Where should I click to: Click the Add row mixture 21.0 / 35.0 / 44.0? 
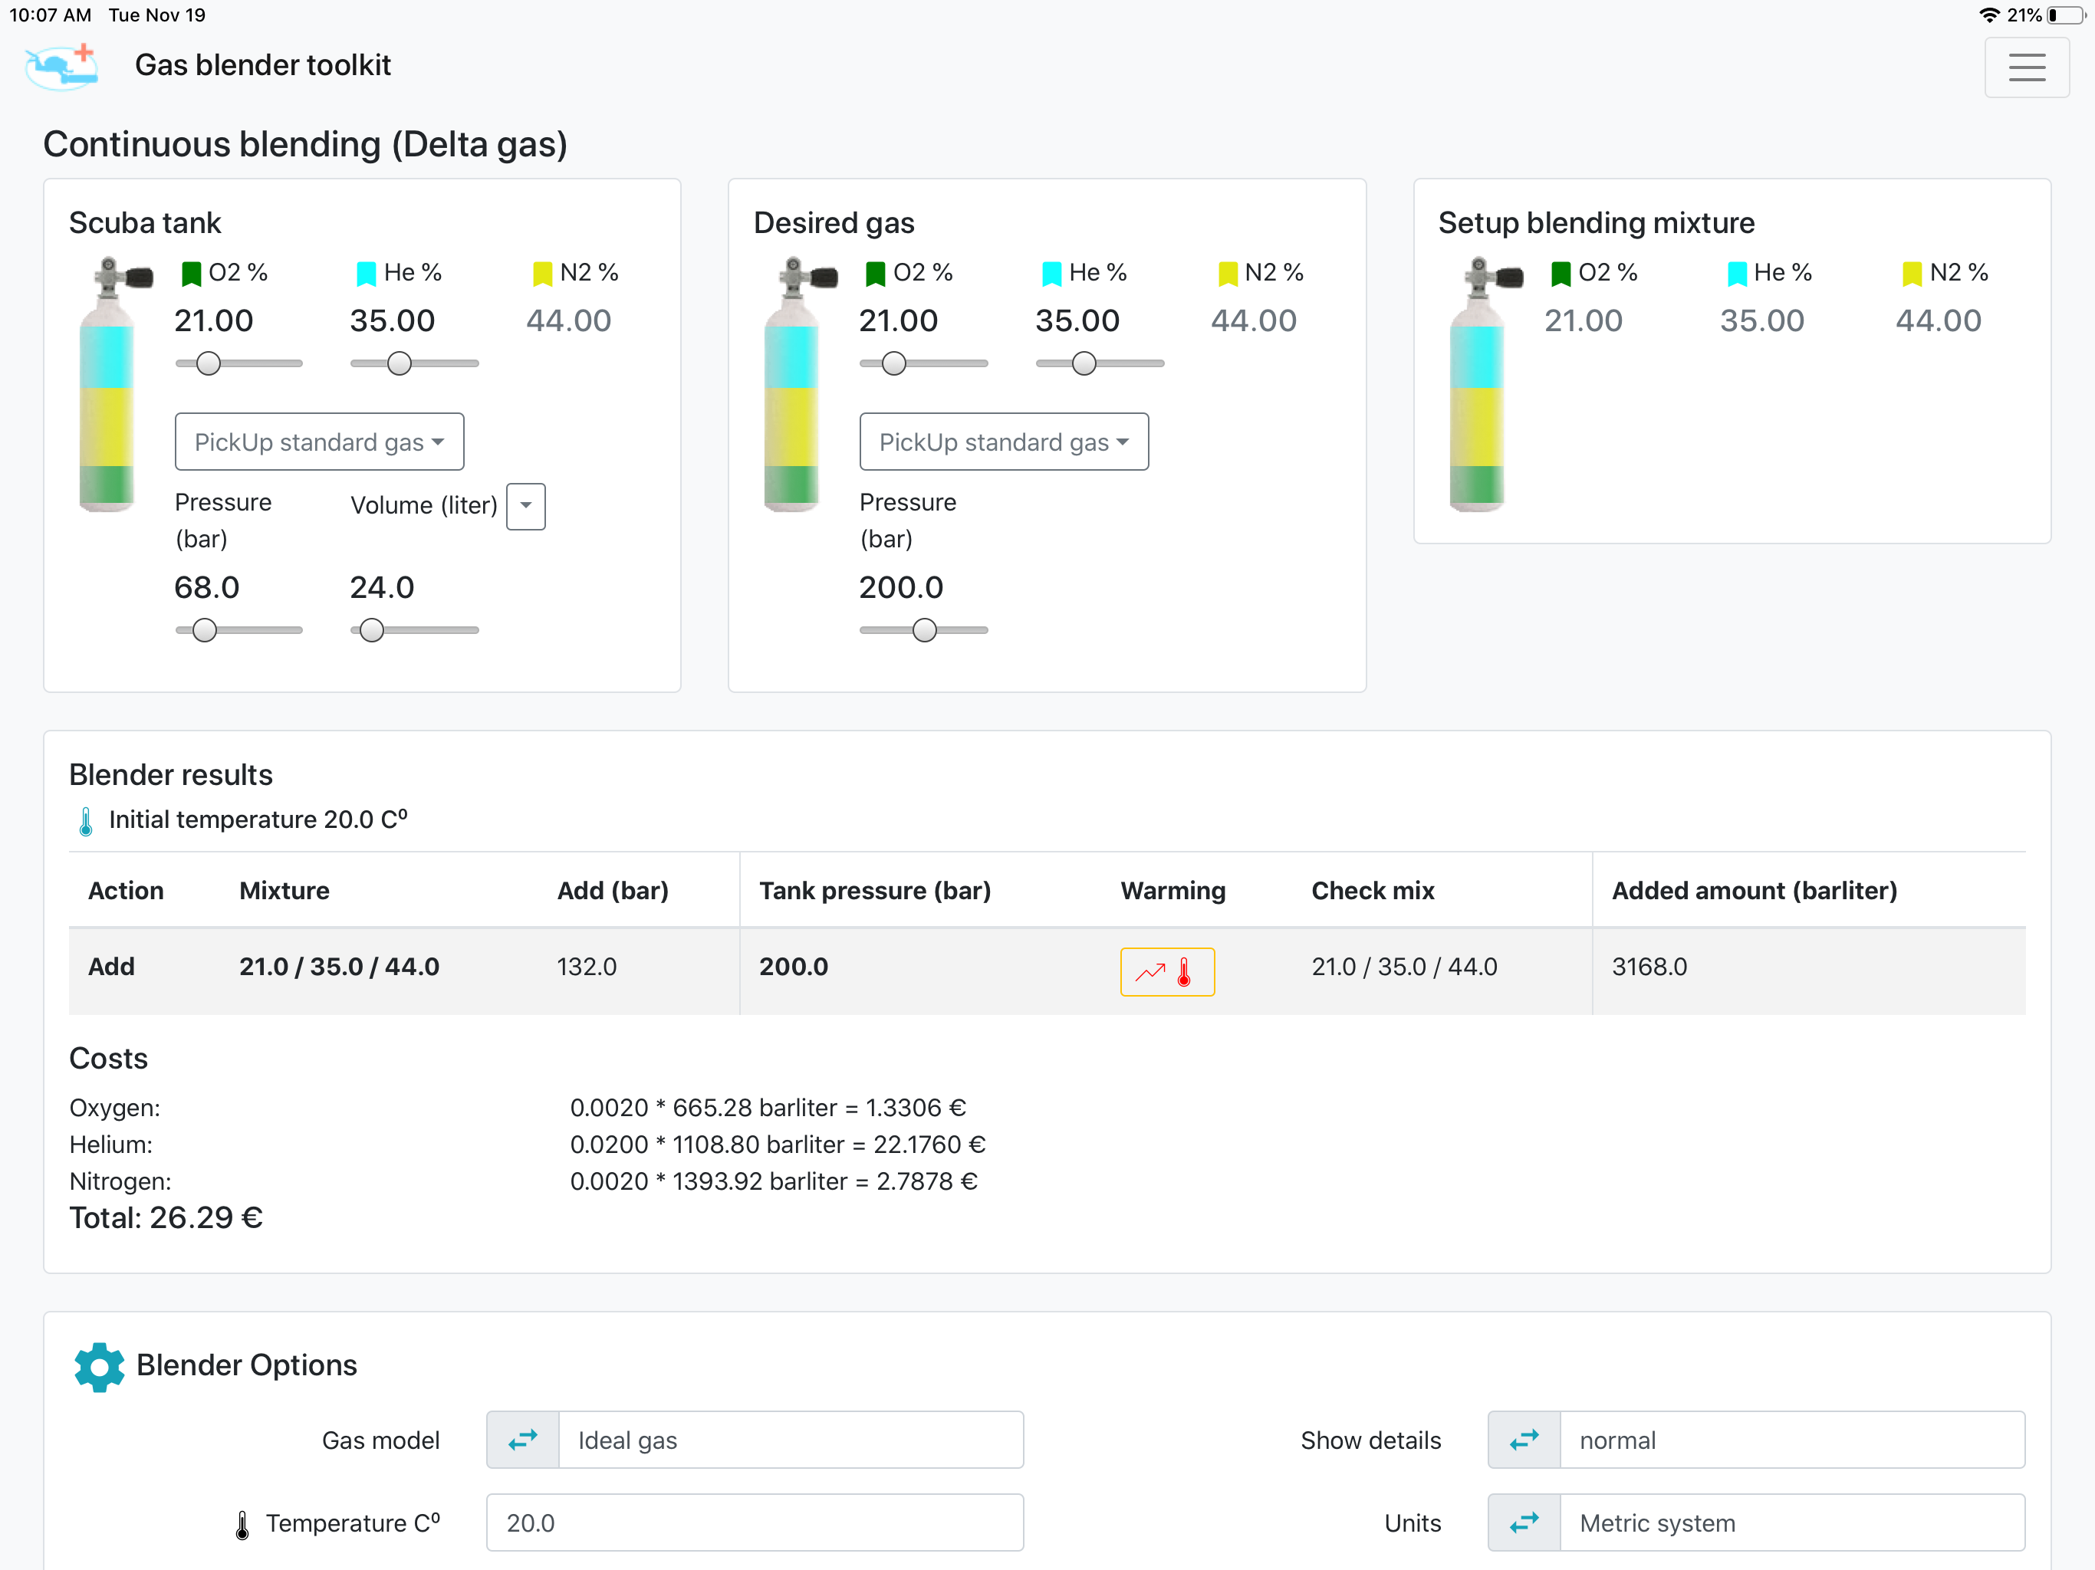(x=339, y=967)
